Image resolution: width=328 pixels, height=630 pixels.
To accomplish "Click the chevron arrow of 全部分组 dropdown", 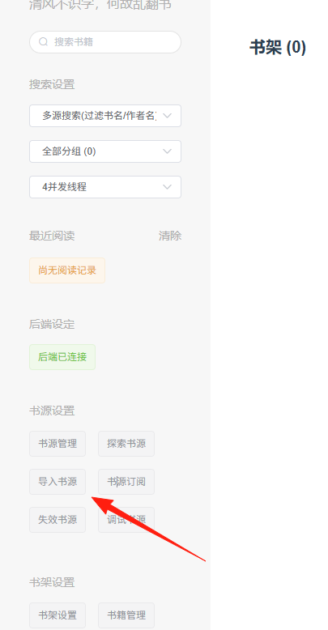I will pos(167,151).
